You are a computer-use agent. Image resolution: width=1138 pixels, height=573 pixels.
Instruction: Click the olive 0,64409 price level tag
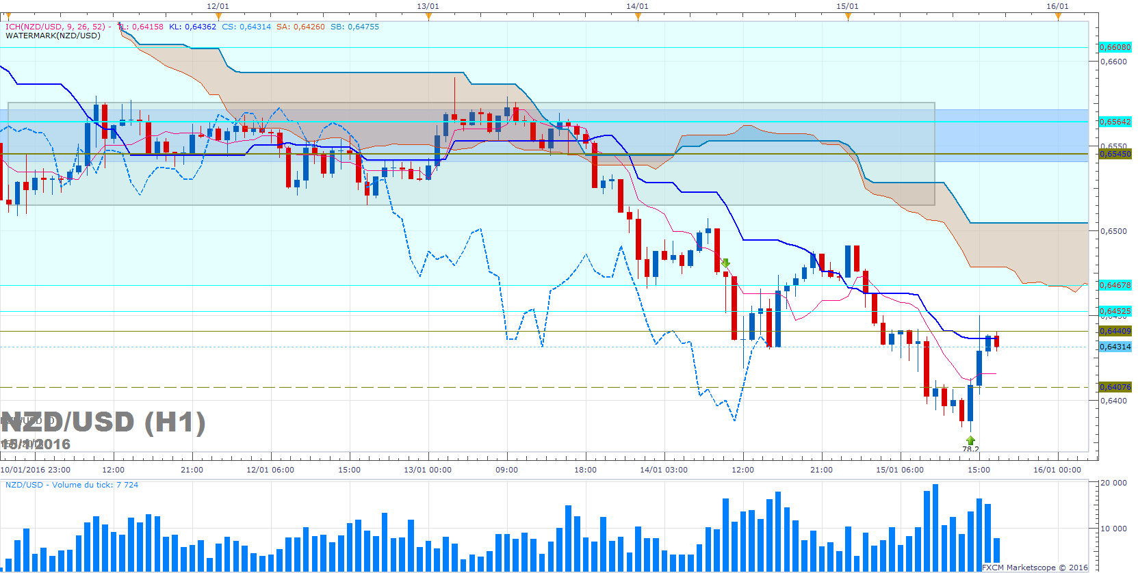coord(1115,331)
